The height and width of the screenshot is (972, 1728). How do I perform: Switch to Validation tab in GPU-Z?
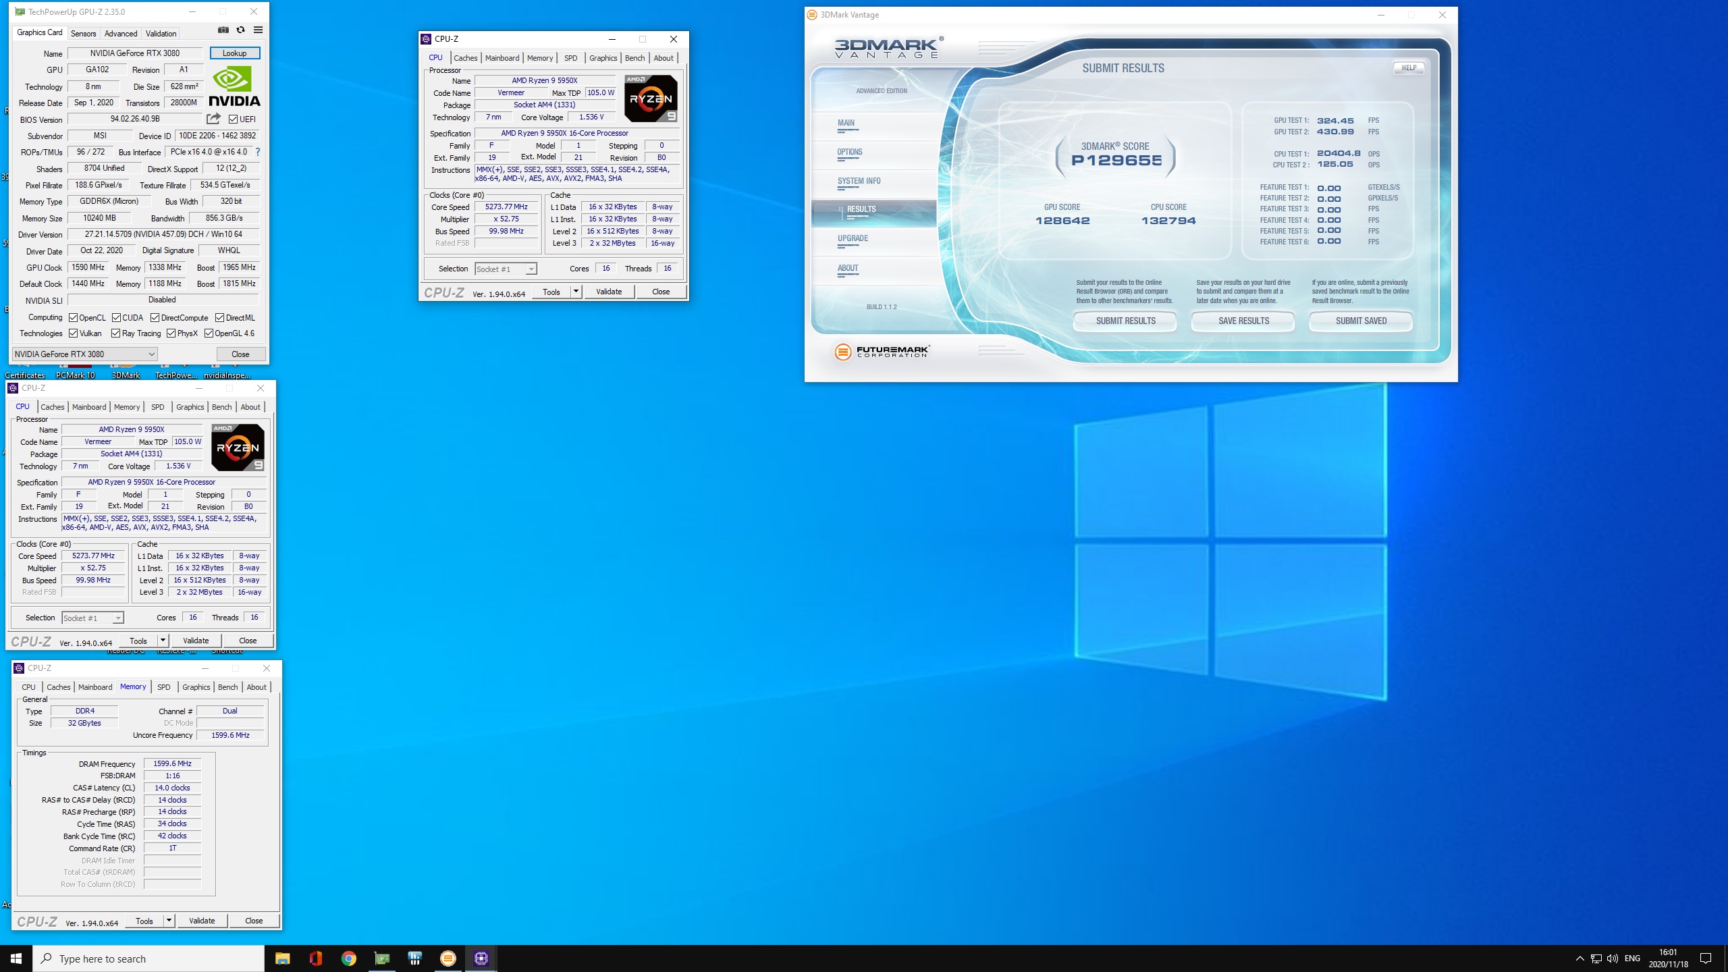[x=161, y=33]
